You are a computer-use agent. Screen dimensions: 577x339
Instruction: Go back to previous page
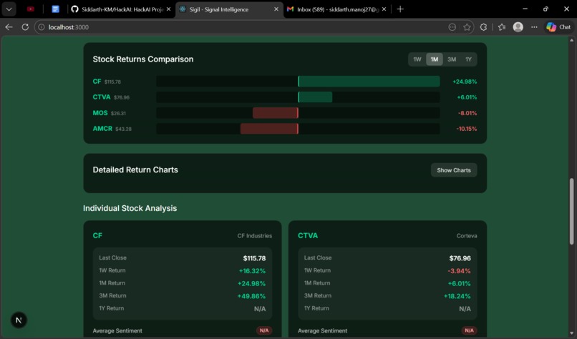tap(9, 27)
